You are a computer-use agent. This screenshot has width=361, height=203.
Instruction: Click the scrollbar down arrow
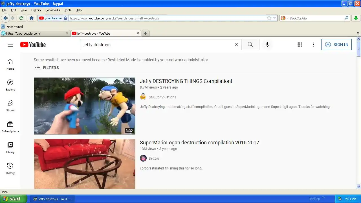click(359, 186)
